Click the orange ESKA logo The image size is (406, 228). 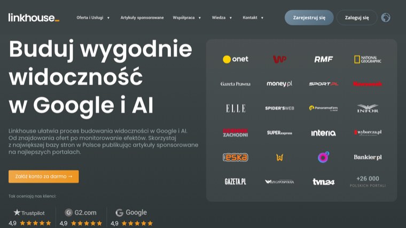tap(236, 157)
